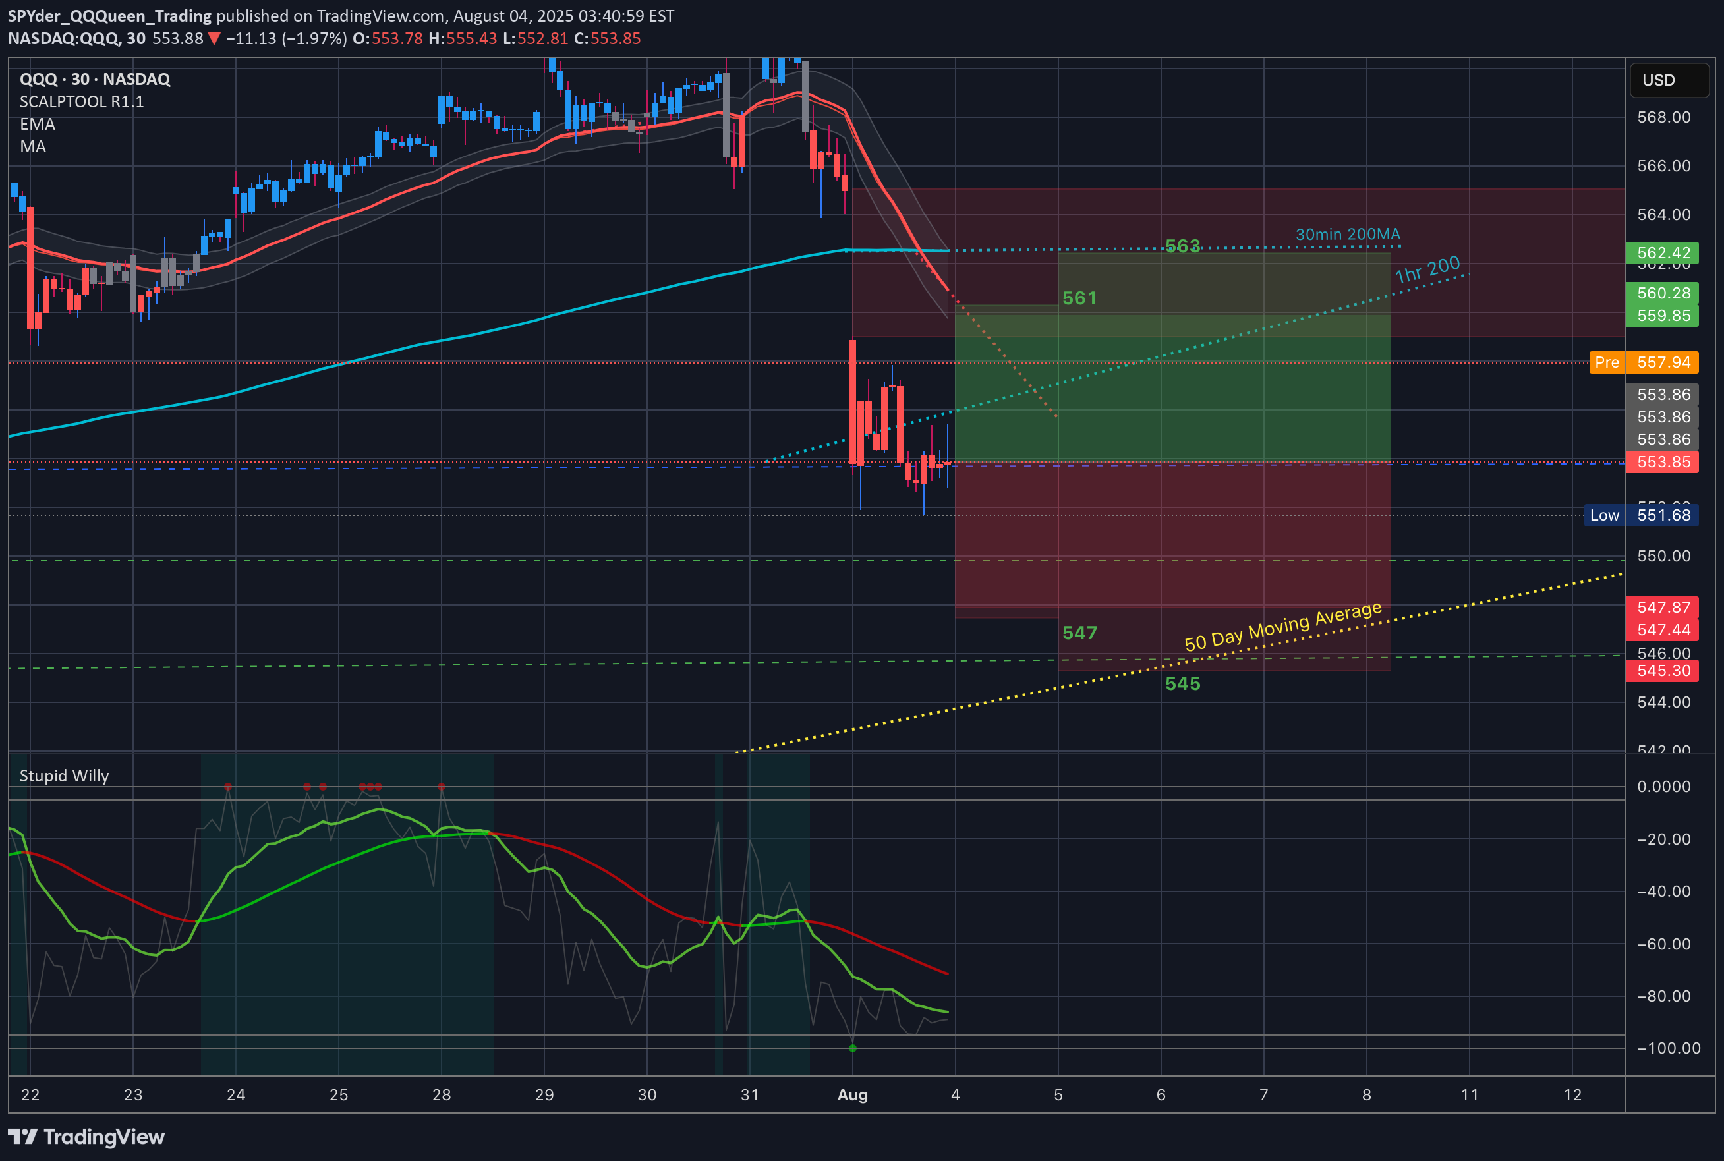The width and height of the screenshot is (1724, 1161).
Task: Click the O:553.78 open value
Action: pos(388,38)
